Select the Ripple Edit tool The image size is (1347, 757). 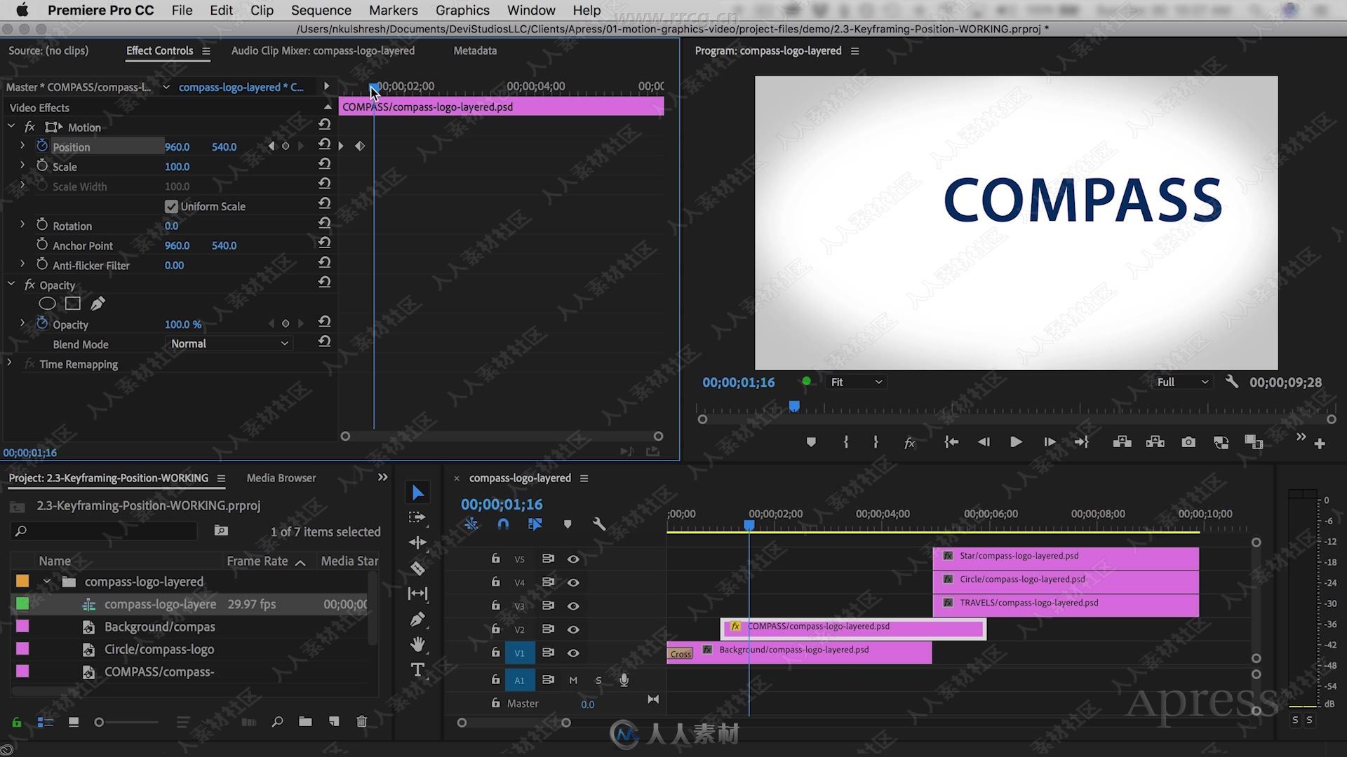click(x=417, y=543)
